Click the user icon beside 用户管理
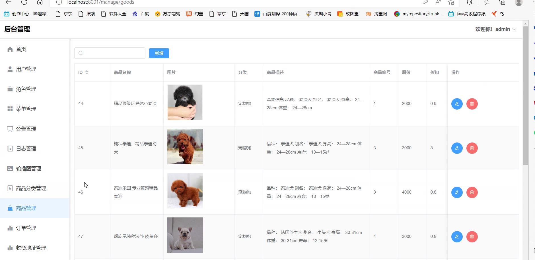Viewport: 535px width, 260px height. click(10, 69)
